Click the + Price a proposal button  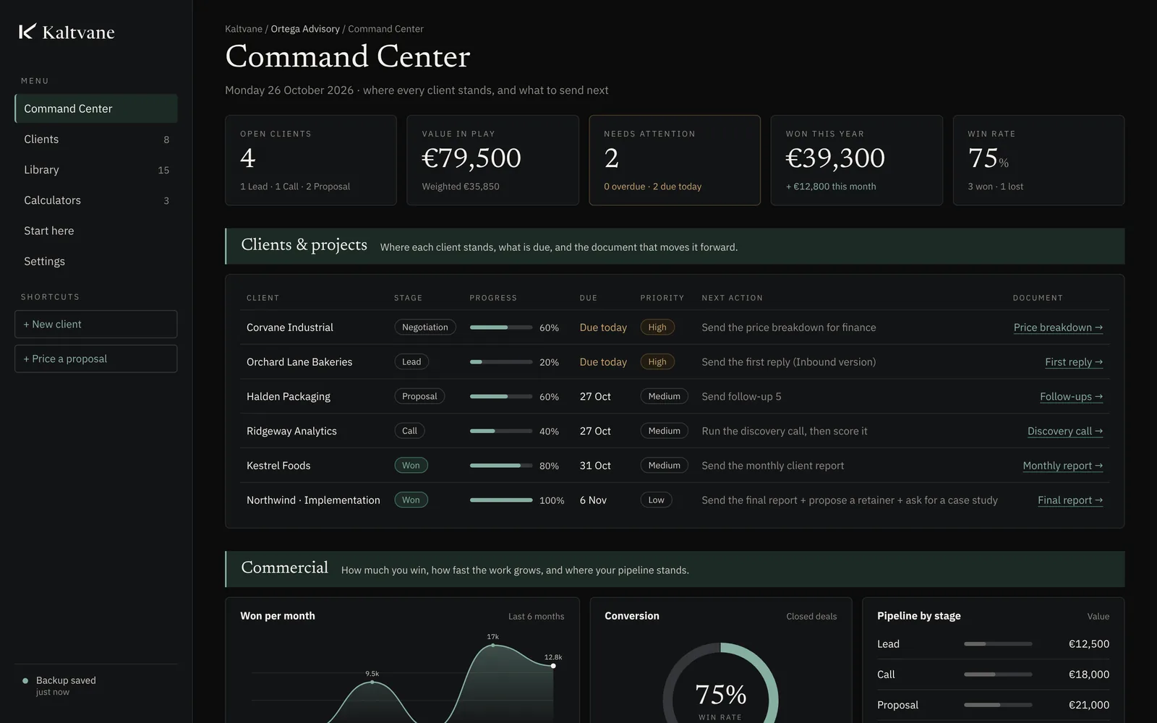pos(96,359)
